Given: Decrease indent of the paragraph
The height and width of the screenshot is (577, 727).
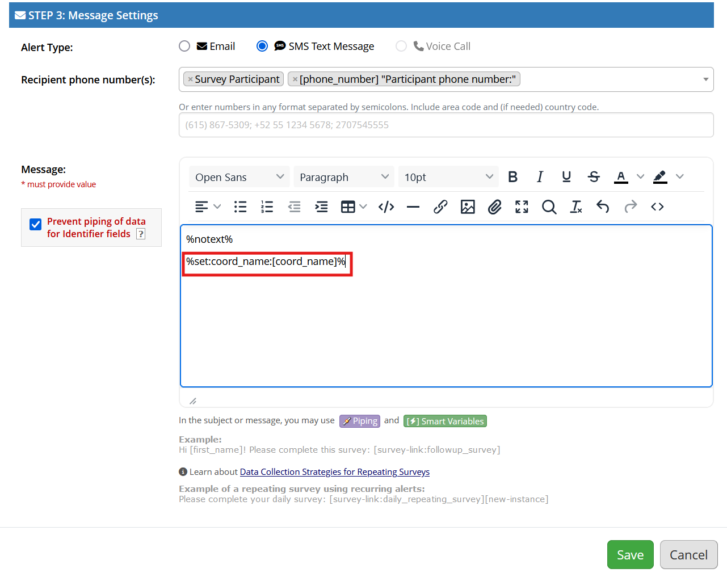Looking at the screenshot, I should point(294,207).
